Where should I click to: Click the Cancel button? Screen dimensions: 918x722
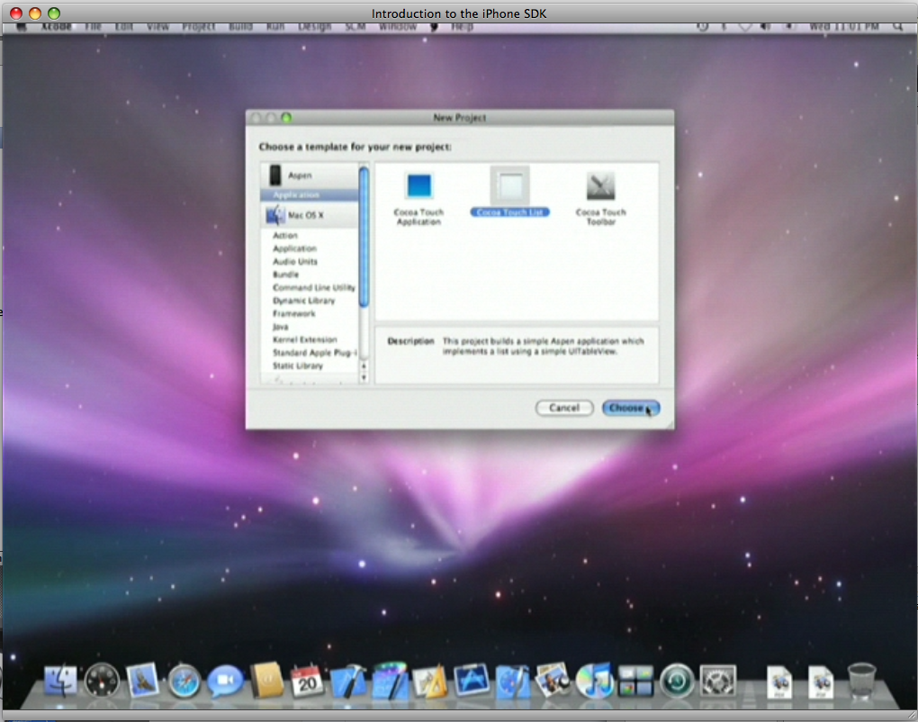pyautogui.click(x=564, y=408)
